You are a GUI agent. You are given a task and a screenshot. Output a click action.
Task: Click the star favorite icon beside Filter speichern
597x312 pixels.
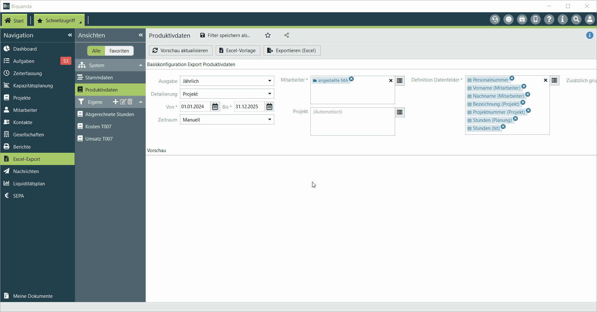point(268,35)
